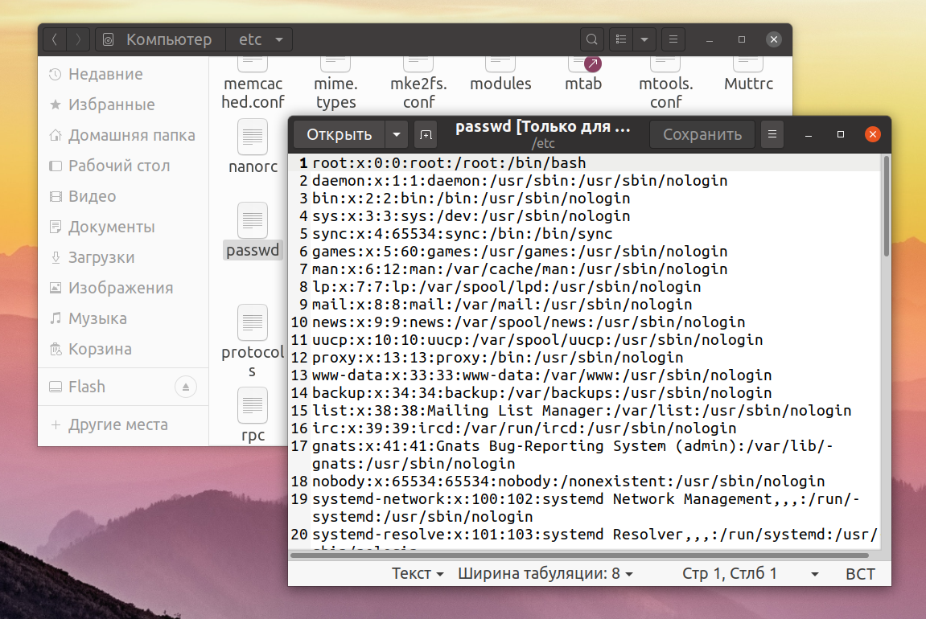This screenshot has width=926, height=619.
Task: Expand the view options dropdown arrow
Action: [x=644, y=39]
